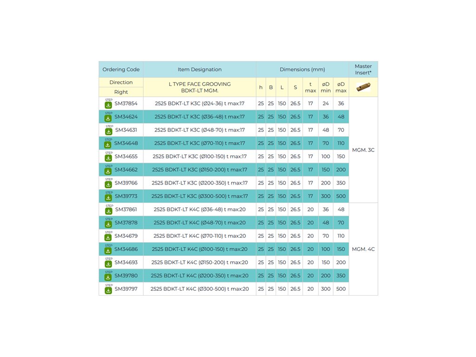Image resolution: width=476 pixels, height=357 pixels.
Task: Click STEP download icon for SM34686
Action: click(108, 250)
